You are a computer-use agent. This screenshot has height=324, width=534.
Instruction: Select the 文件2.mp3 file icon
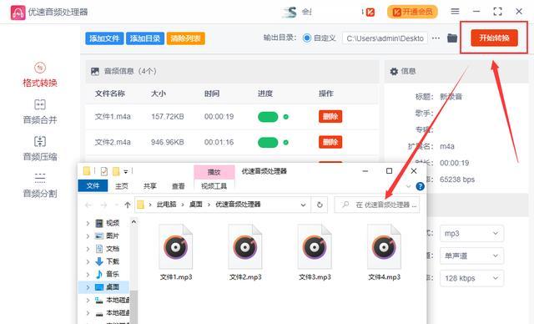click(x=245, y=246)
